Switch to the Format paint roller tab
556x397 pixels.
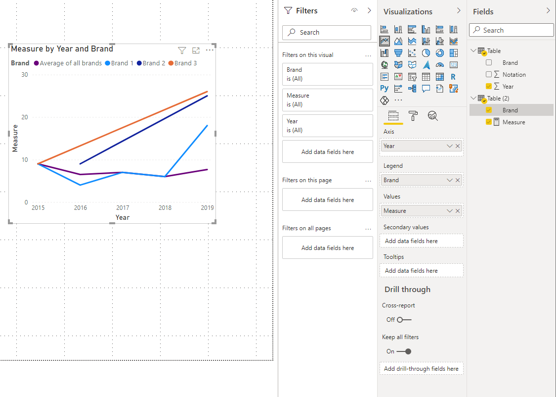413,116
